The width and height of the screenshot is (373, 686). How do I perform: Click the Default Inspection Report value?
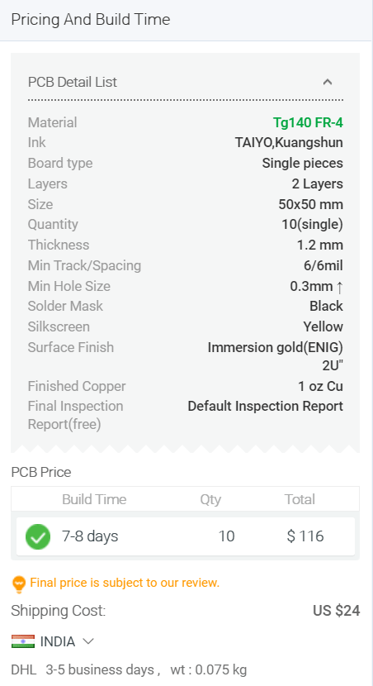click(266, 406)
